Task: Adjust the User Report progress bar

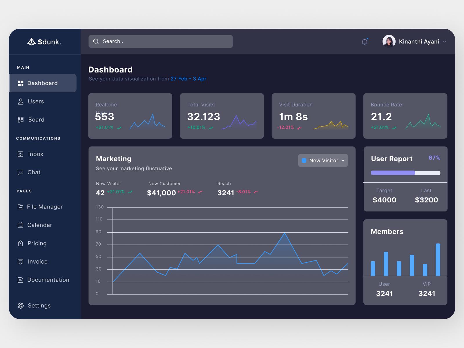Action: pos(405,173)
